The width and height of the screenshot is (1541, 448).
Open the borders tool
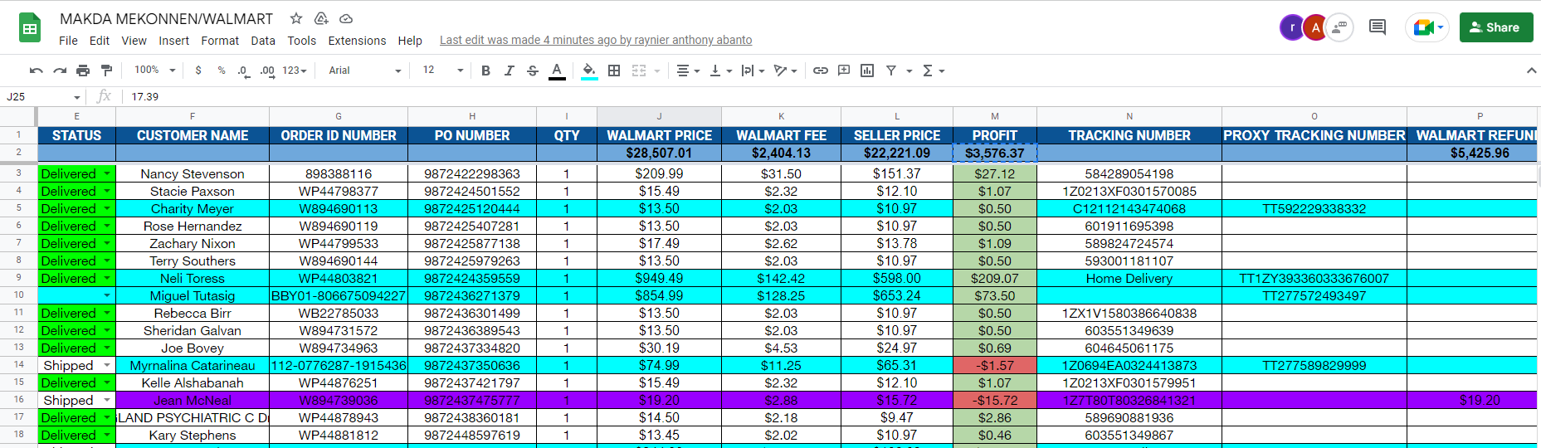614,71
